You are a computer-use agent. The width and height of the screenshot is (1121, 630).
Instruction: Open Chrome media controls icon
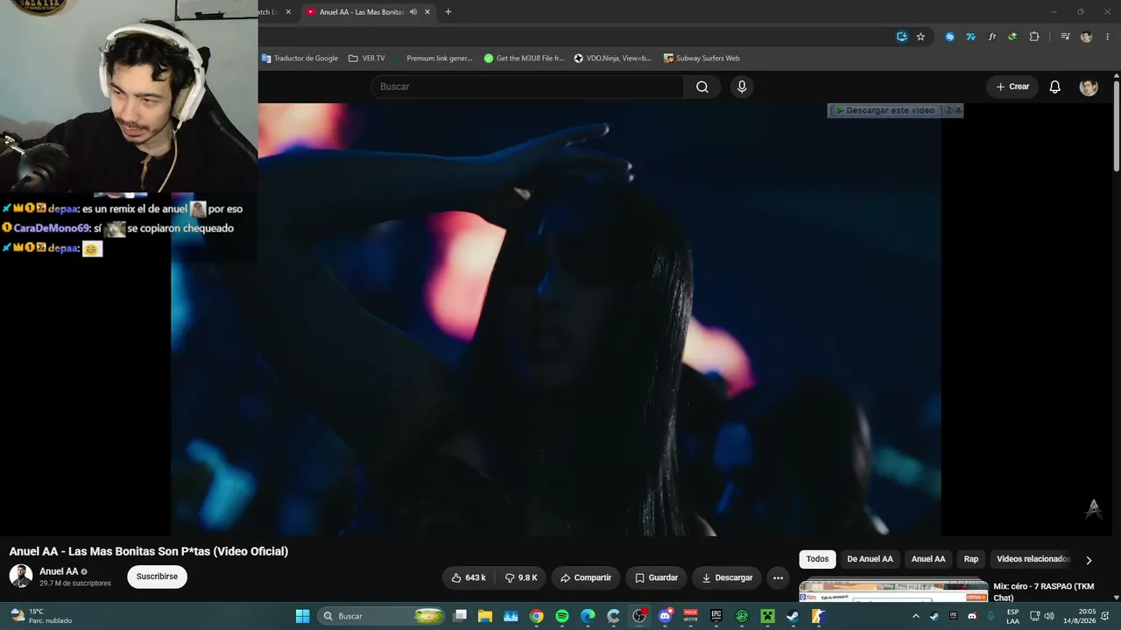[x=1065, y=37]
